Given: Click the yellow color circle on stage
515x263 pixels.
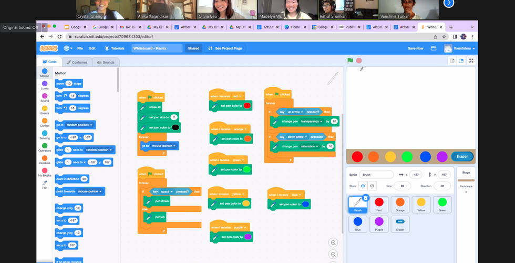Looking at the screenshot, I should [390, 157].
